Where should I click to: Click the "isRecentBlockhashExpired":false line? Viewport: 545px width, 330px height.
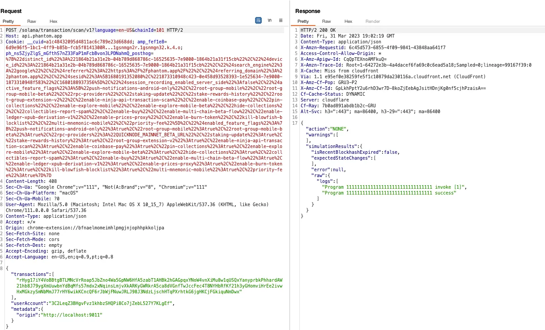[355, 152]
